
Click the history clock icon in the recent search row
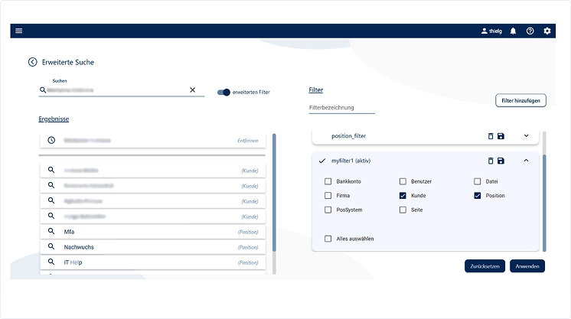coord(51,140)
